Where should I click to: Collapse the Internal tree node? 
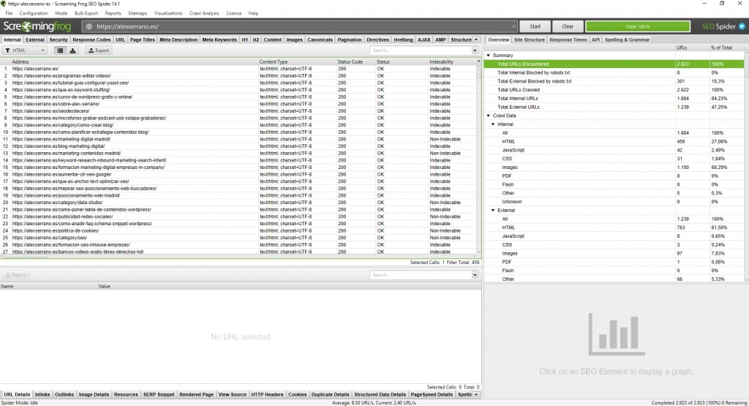pyautogui.click(x=493, y=124)
